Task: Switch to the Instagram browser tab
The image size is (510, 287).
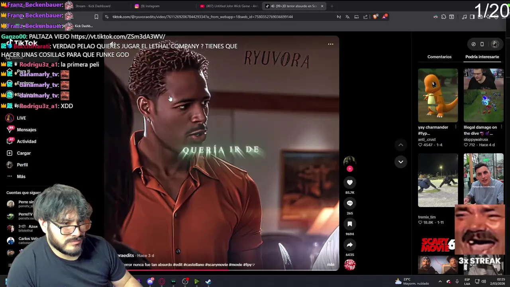Action: (149, 6)
